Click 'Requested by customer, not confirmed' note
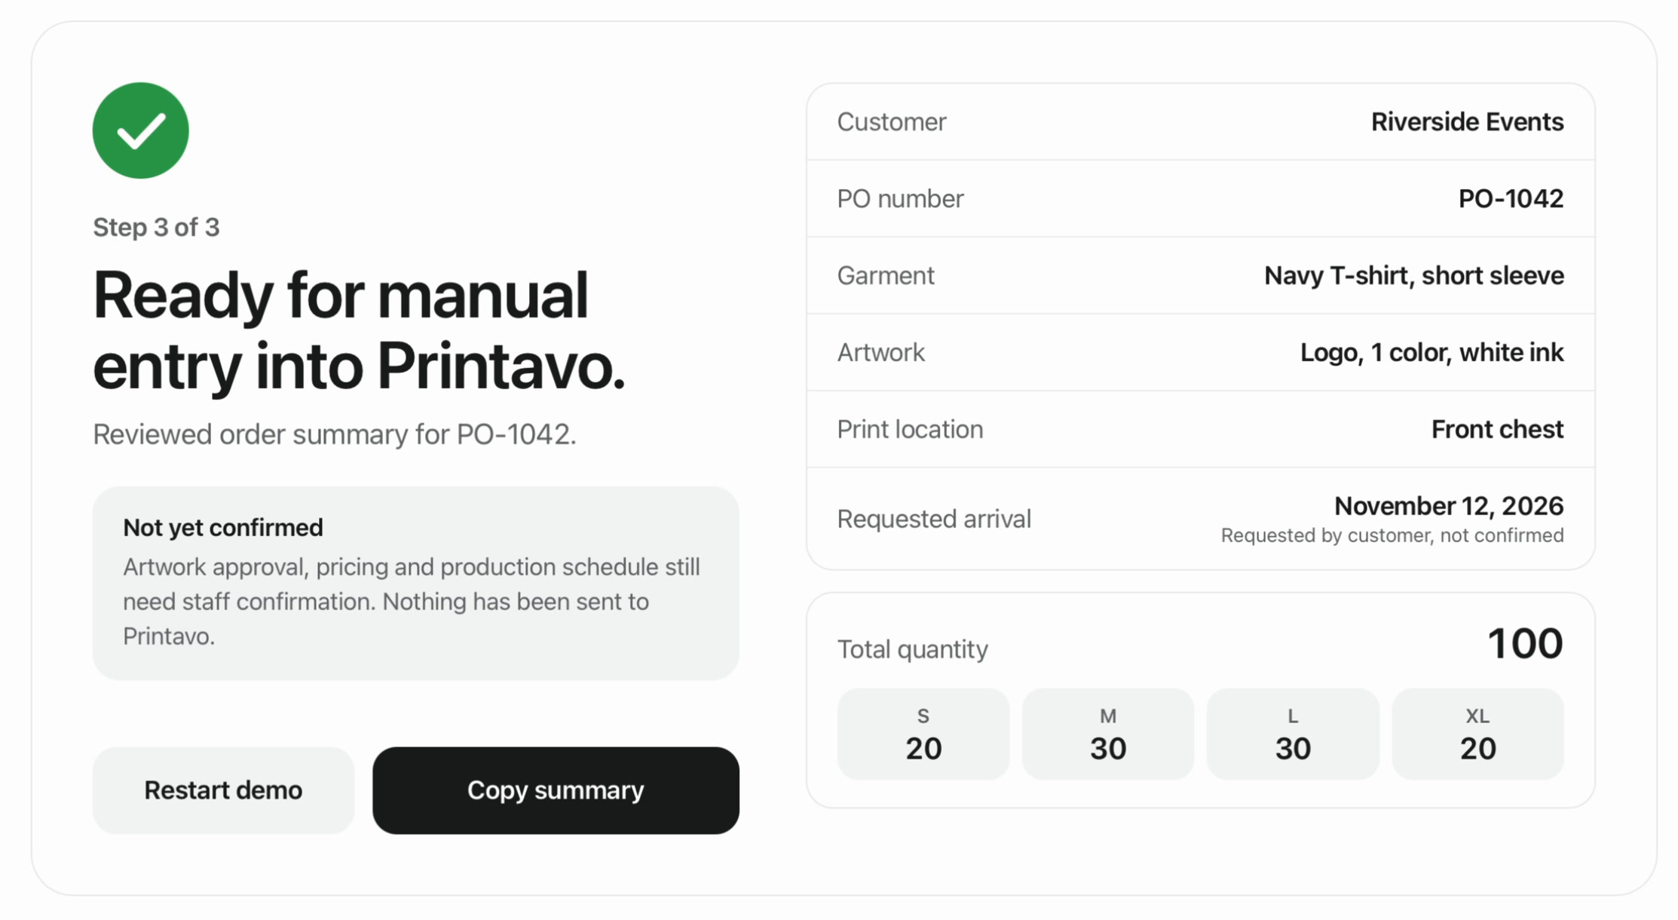This screenshot has height=920, width=1678. (1392, 535)
